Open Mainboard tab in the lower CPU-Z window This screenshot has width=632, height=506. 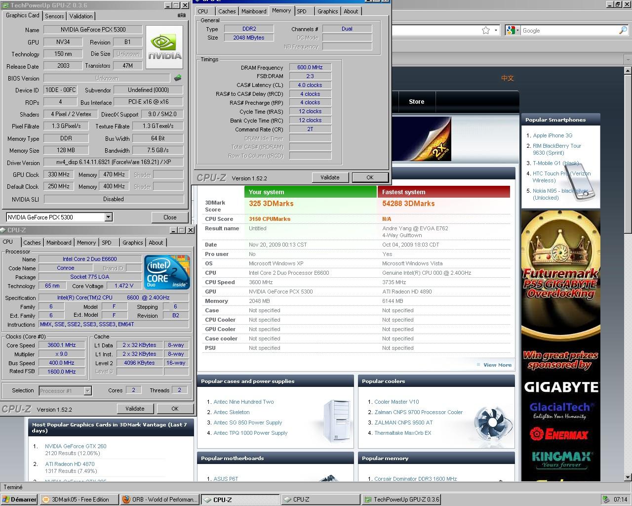[x=59, y=243]
